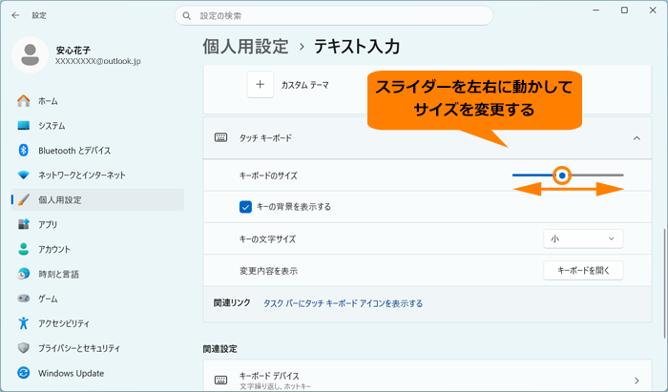Click the アクセシビリティ figure icon
The height and width of the screenshot is (392, 668).
coord(24,323)
